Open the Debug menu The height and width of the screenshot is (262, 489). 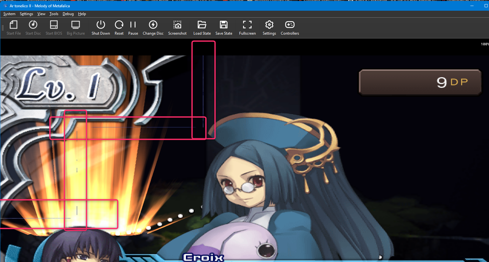pos(68,14)
